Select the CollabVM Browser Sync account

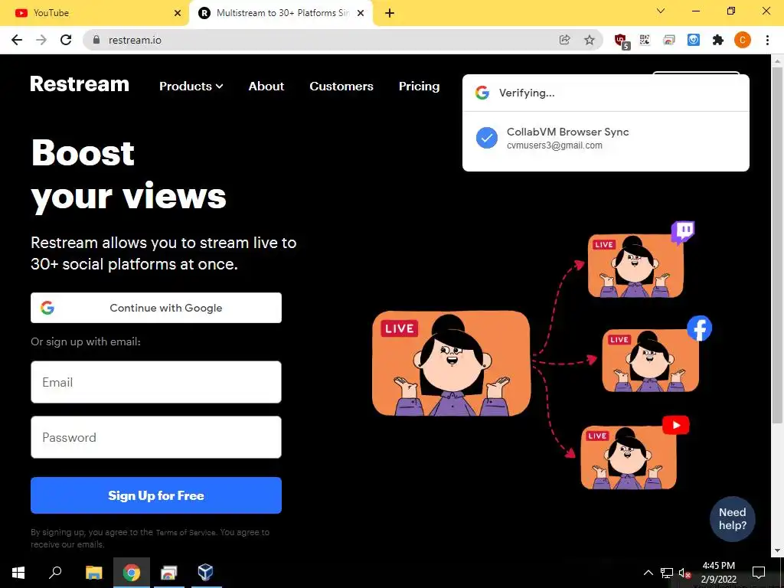(x=606, y=138)
